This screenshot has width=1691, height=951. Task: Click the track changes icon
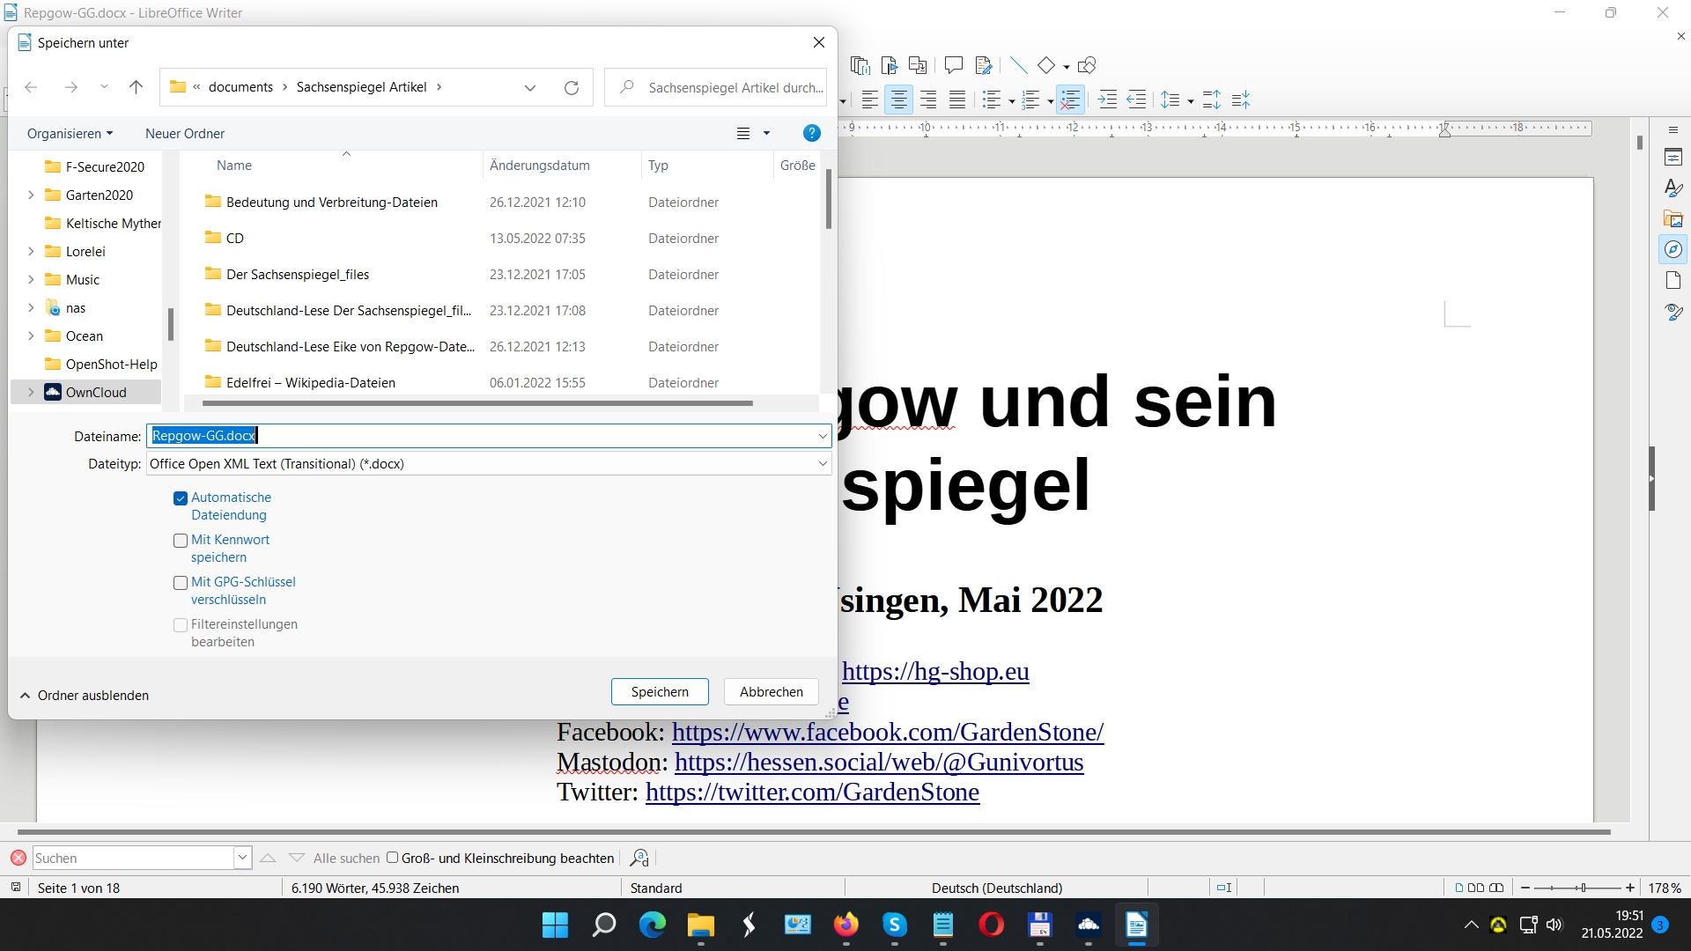984,65
